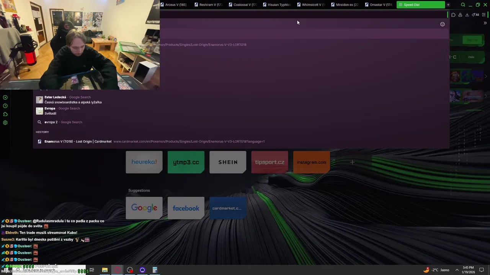Expand the second game row arrow in side panel
490x275 pixels.
pyautogui.click(x=486, y=96)
